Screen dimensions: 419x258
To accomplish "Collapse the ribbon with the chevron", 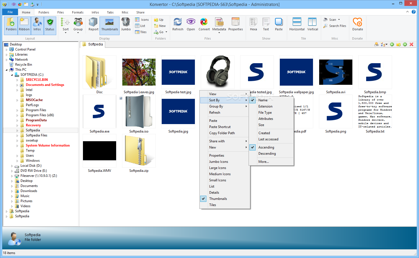I will [407, 12].
